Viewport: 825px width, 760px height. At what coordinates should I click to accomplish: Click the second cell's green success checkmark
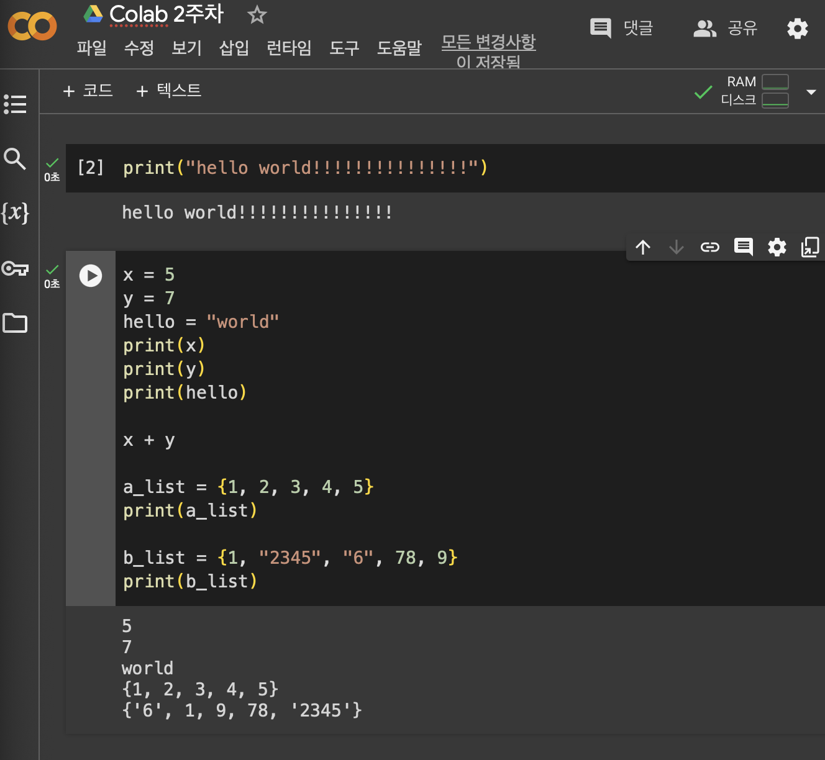[x=52, y=269]
